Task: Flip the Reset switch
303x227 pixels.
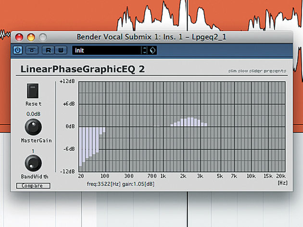Action: [33, 91]
